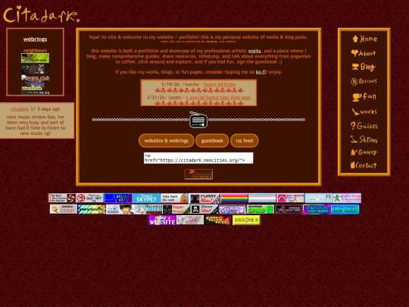Screen dimensions: 409x307
Task: Open the ko-fi tipping link
Action: [x=261, y=72]
